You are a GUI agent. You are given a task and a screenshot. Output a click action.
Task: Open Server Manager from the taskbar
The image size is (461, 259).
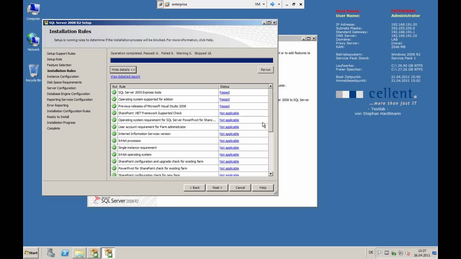(51, 253)
